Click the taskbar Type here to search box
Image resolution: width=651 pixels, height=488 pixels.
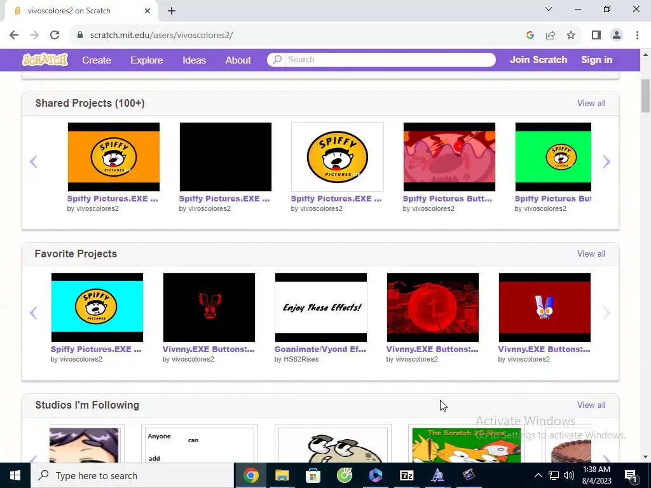[x=132, y=475]
